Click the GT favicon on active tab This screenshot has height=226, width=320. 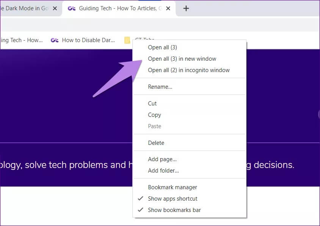click(x=71, y=8)
